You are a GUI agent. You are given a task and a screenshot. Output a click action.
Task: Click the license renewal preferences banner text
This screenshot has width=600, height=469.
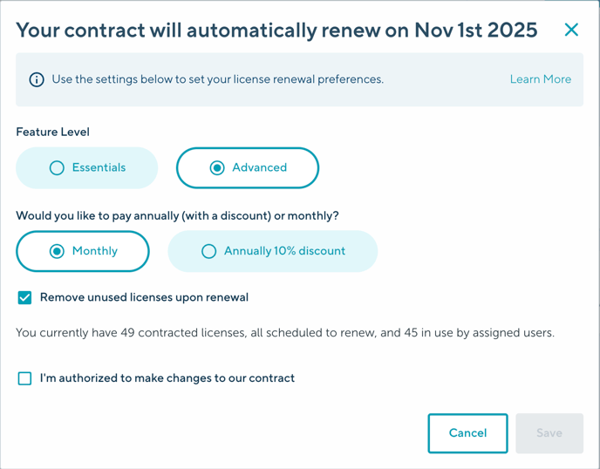click(218, 79)
